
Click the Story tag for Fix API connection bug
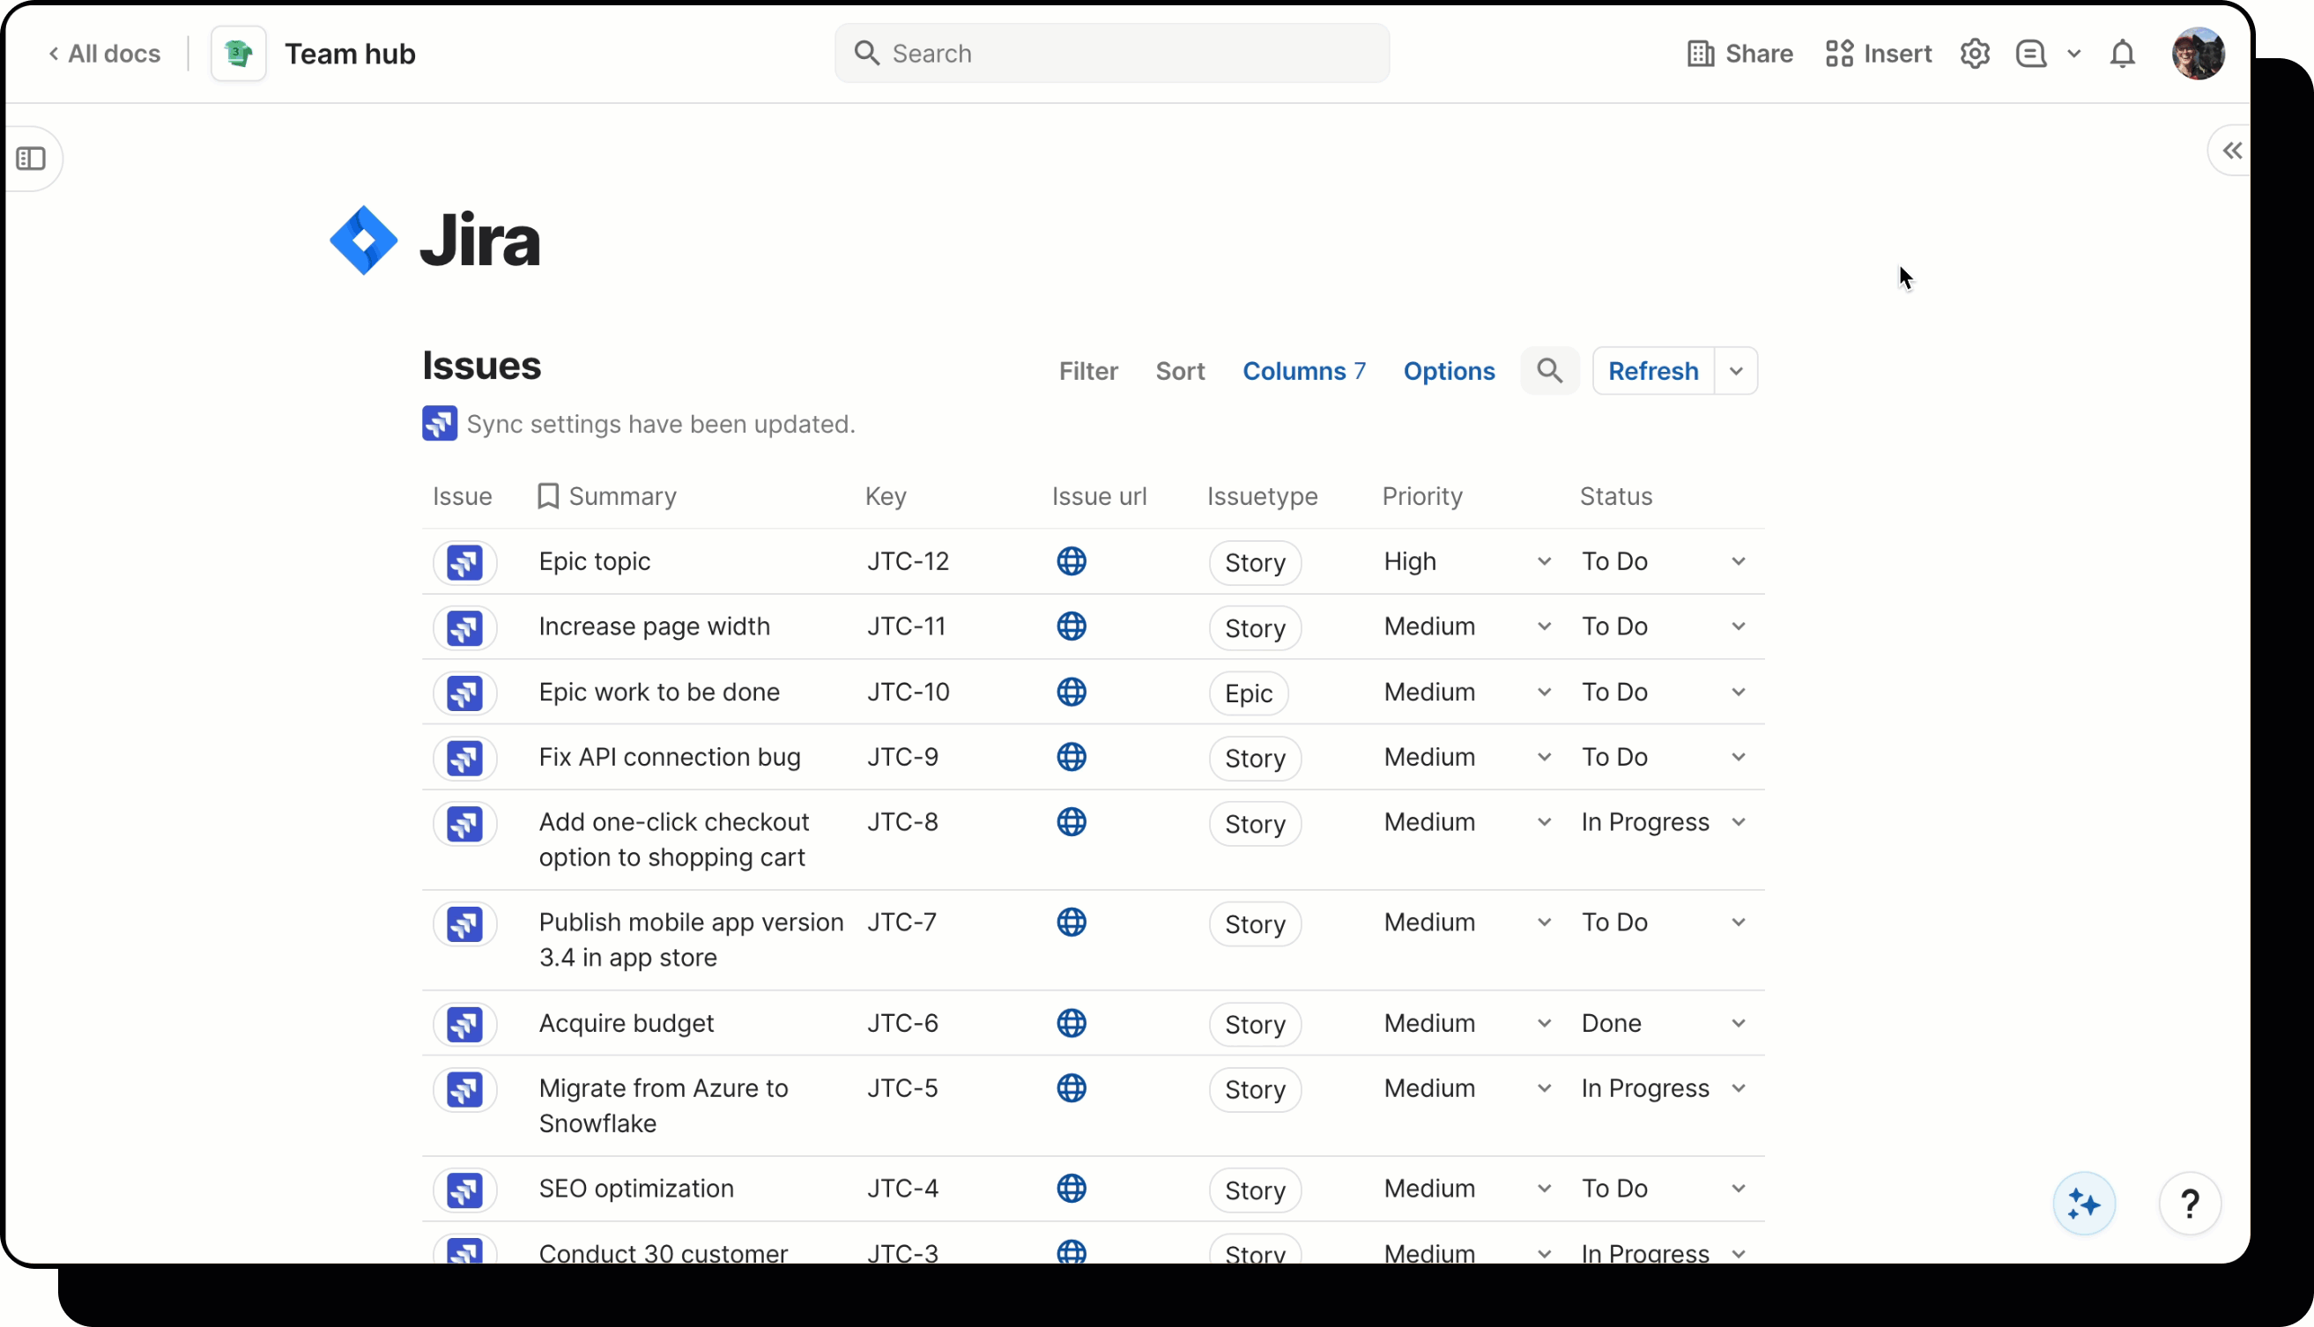click(x=1254, y=759)
